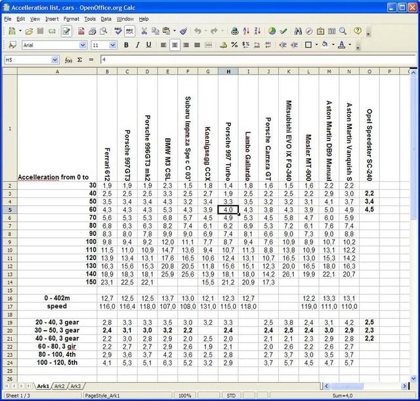Click the New spreadsheet icon
Viewport: 420px width, 401px height.
click(12, 31)
